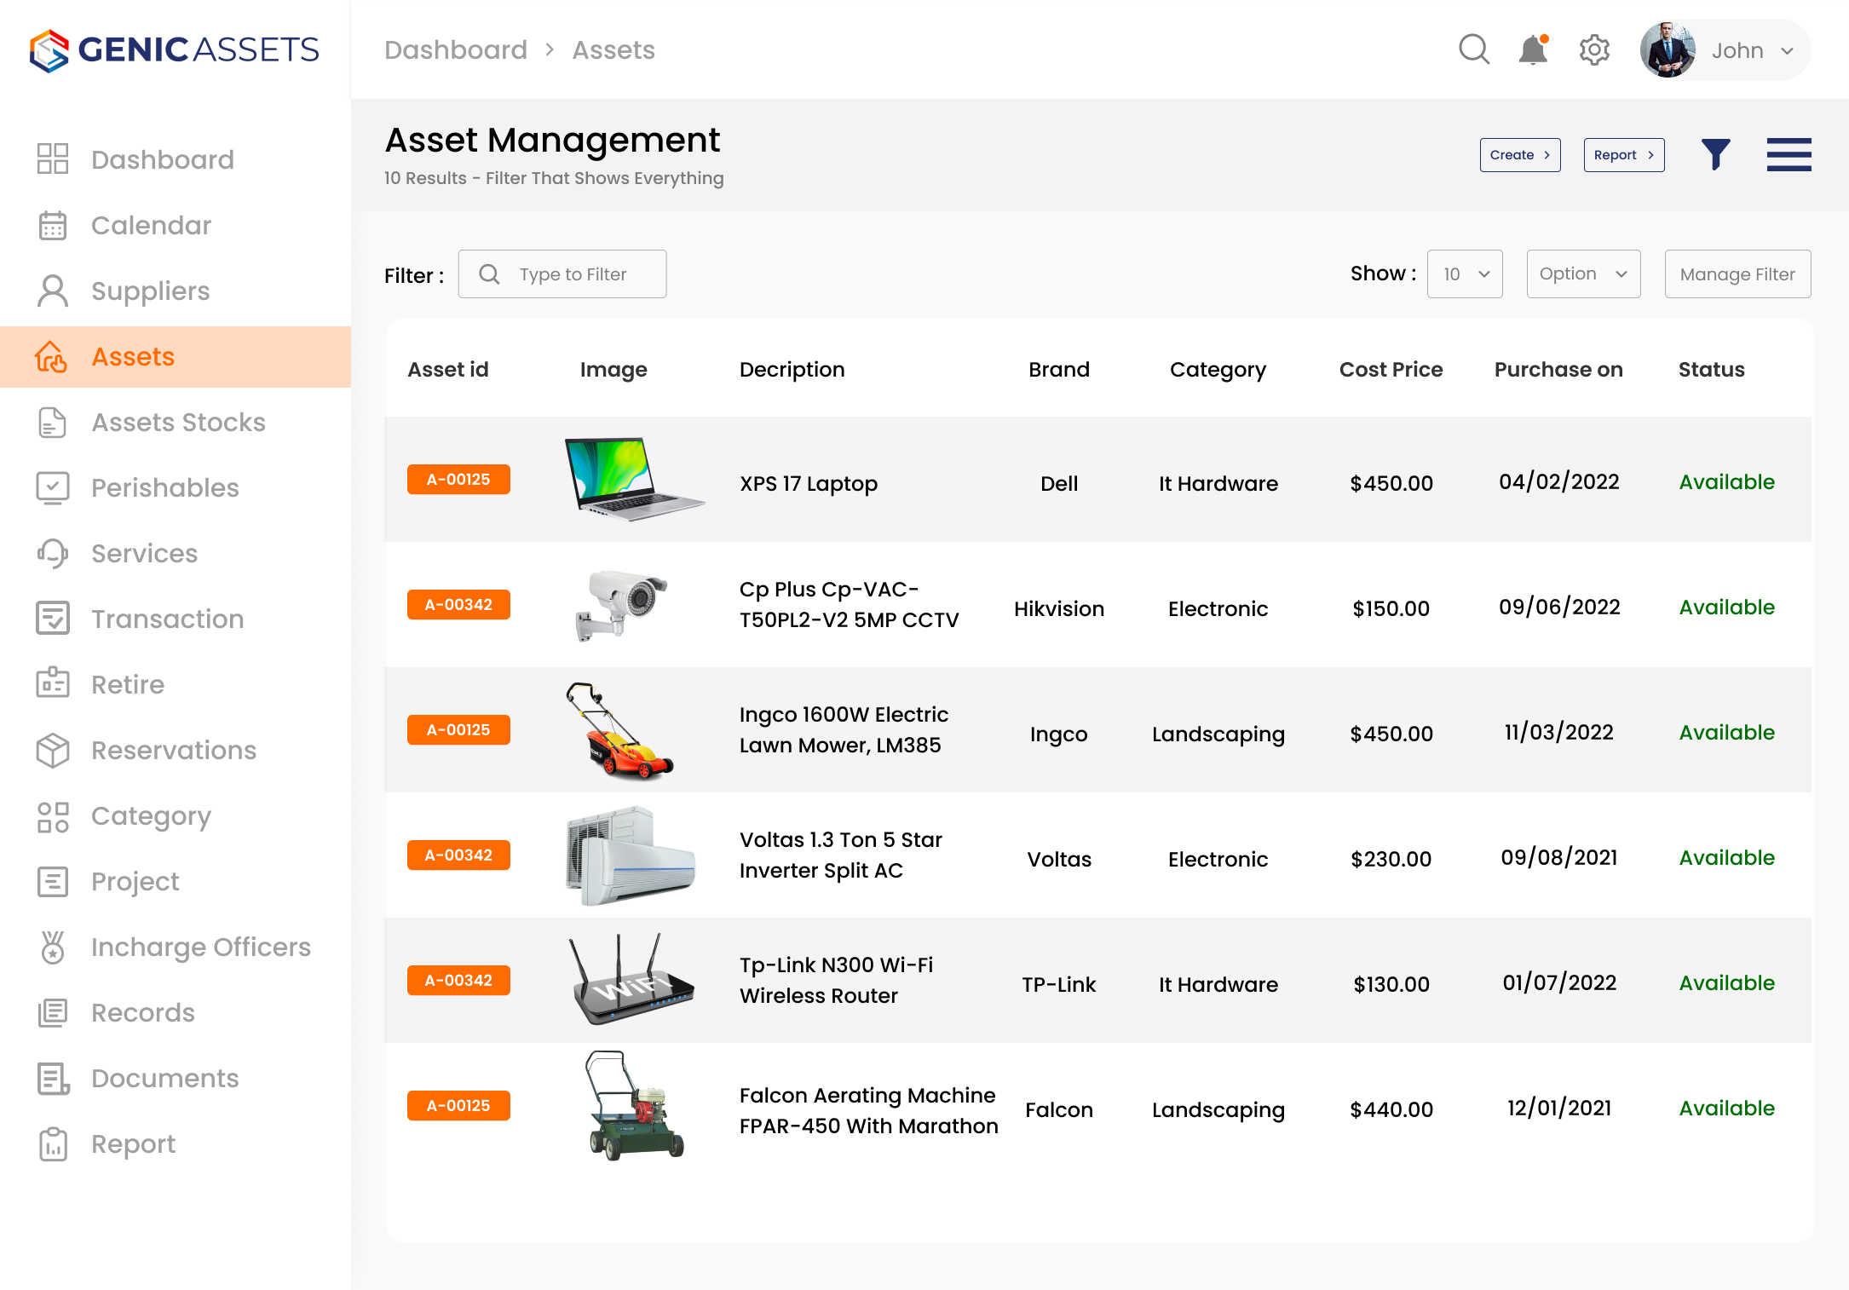1849x1290 pixels.
Task: Click the Suppliers person icon
Action: 53,291
